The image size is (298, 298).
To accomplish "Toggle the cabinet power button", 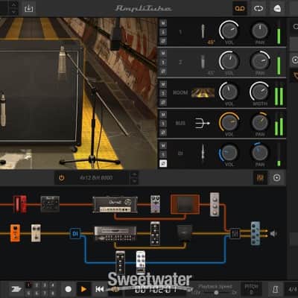I will point(62,178).
